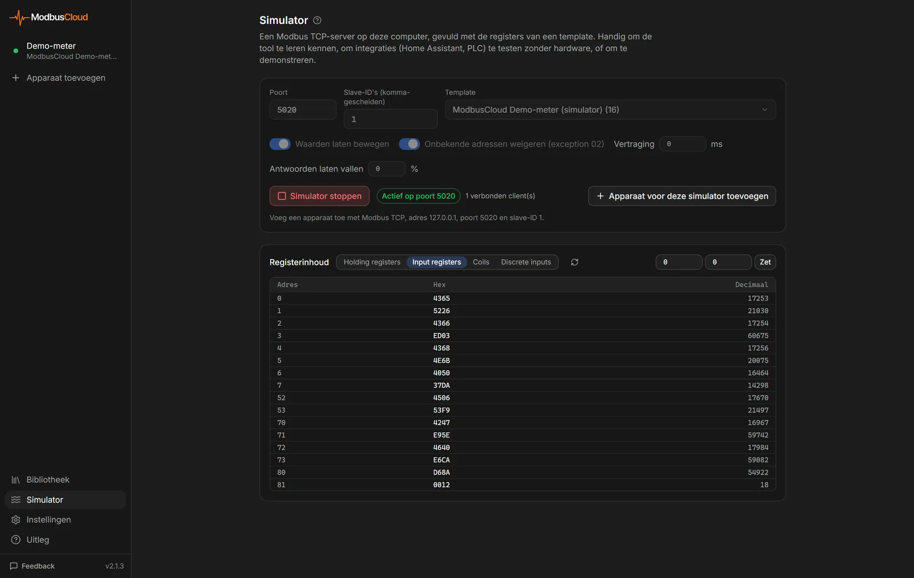The image size is (914, 578).
Task: Open Bibliotheek in the sidebar
Action: point(65,480)
